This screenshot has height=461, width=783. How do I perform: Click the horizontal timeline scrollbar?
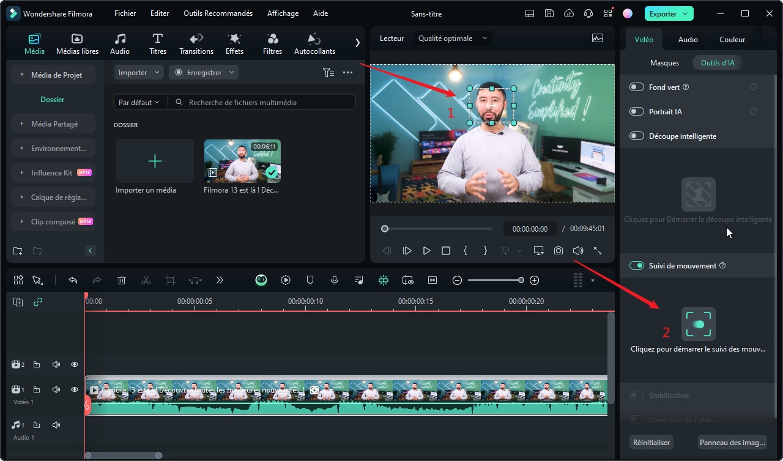pyautogui.click(x=123, y=455)
